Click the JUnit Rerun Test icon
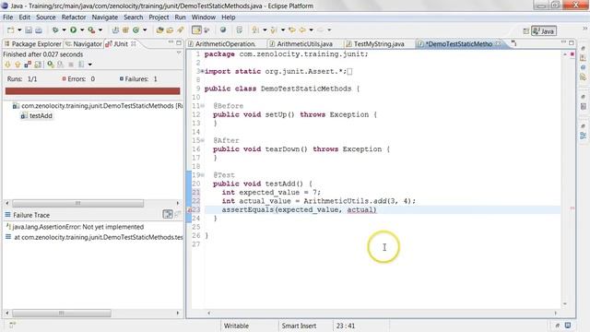The image size is (590, 332). click(51, 65)
